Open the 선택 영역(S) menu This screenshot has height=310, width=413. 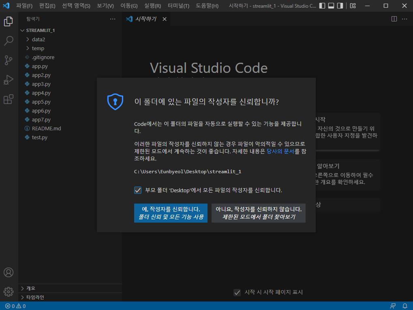point(76,6)
